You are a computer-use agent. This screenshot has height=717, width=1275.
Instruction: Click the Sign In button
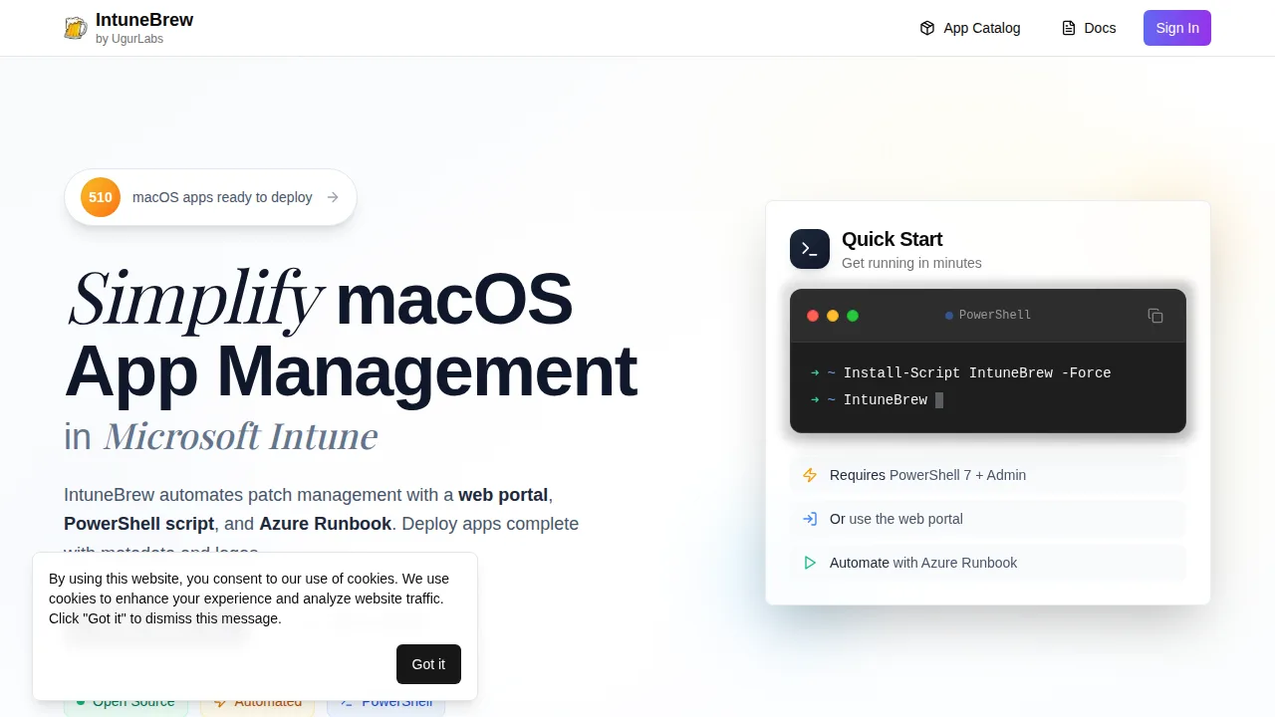coord(1177,28)
